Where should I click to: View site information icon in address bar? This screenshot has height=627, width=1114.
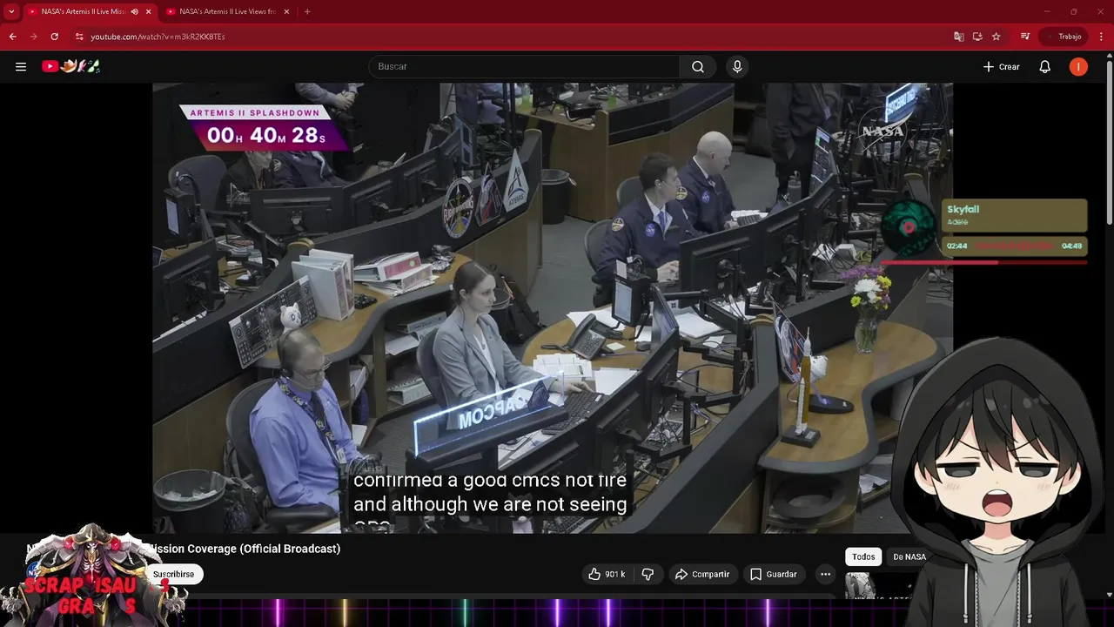(x=79, y=37)
